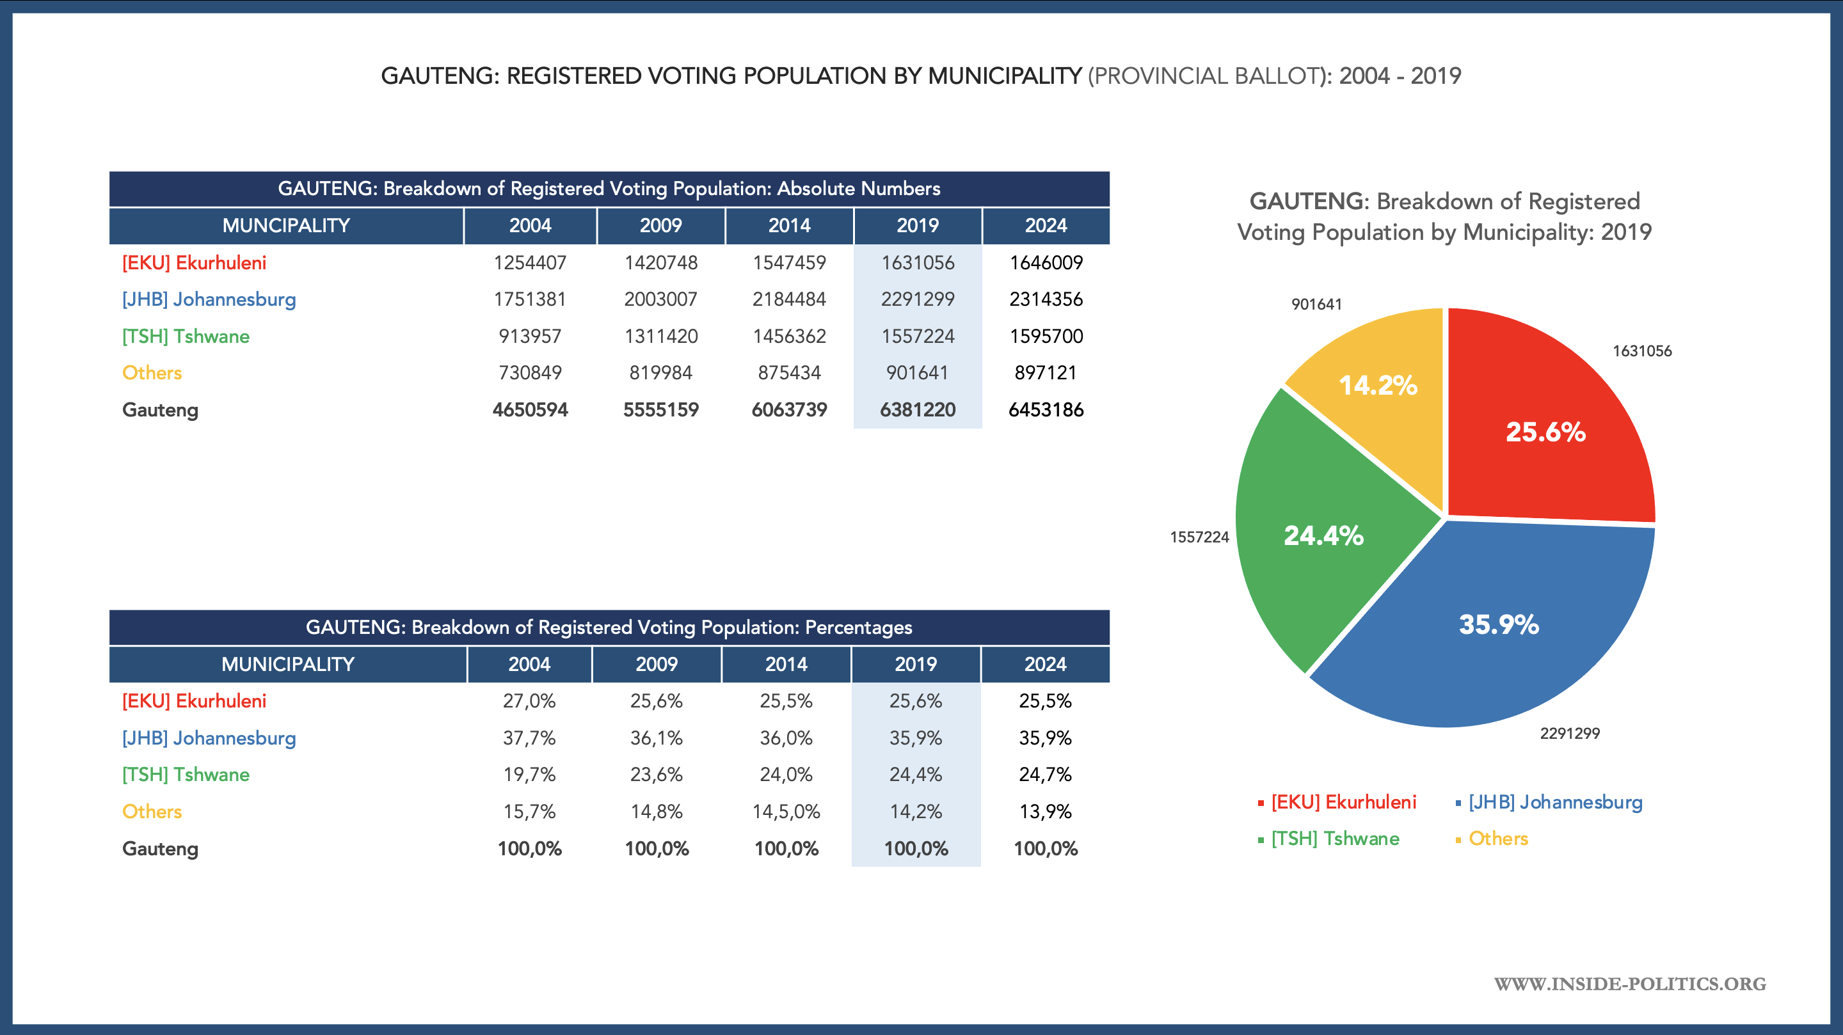
Task: Click the 35.9% label on pie chart
Action: pyautogui.click(x=1499, y=624)
